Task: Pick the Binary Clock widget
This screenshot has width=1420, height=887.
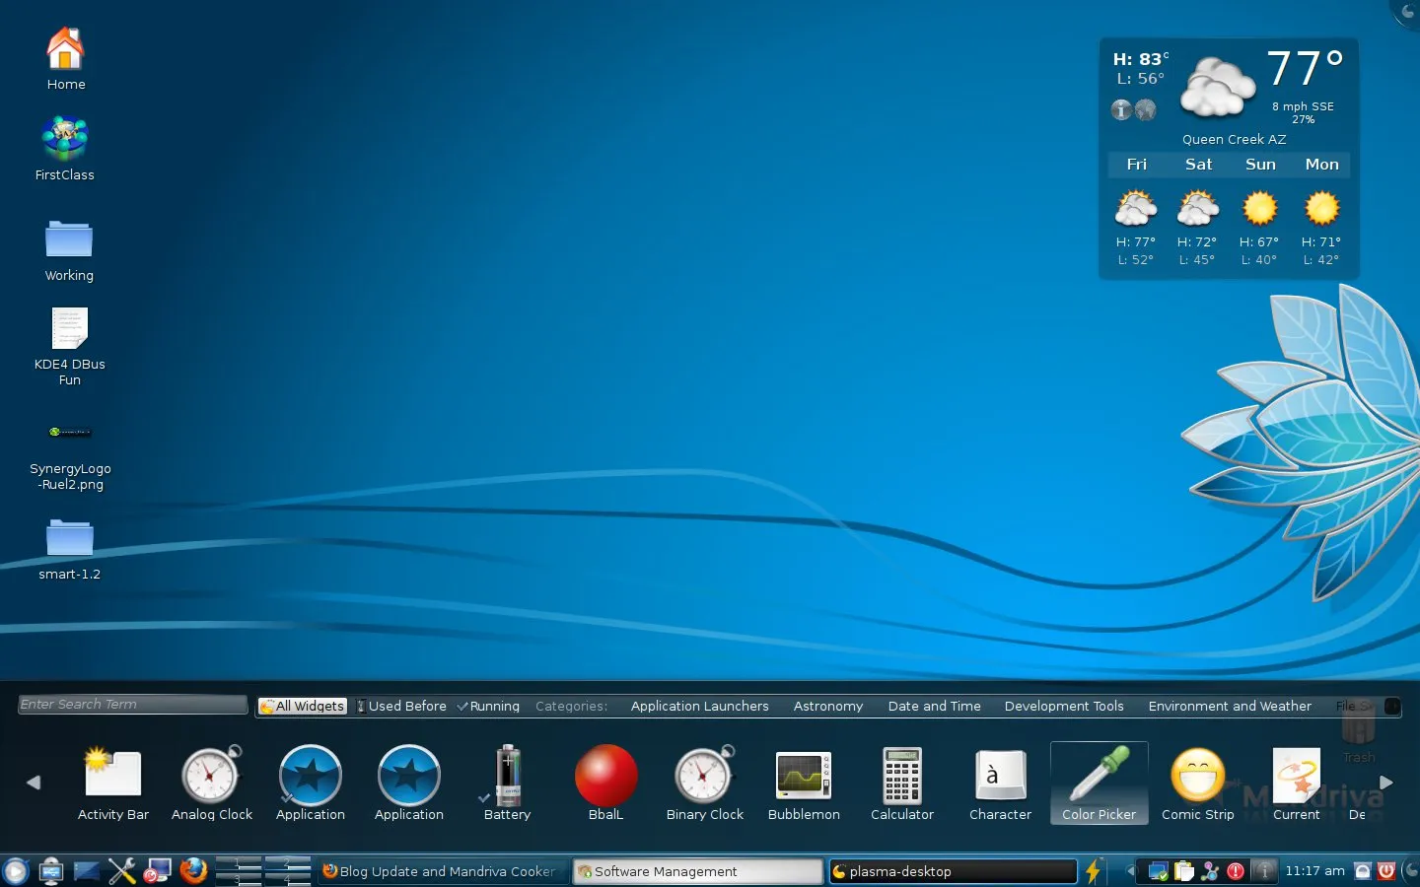Action: [704, 777]
